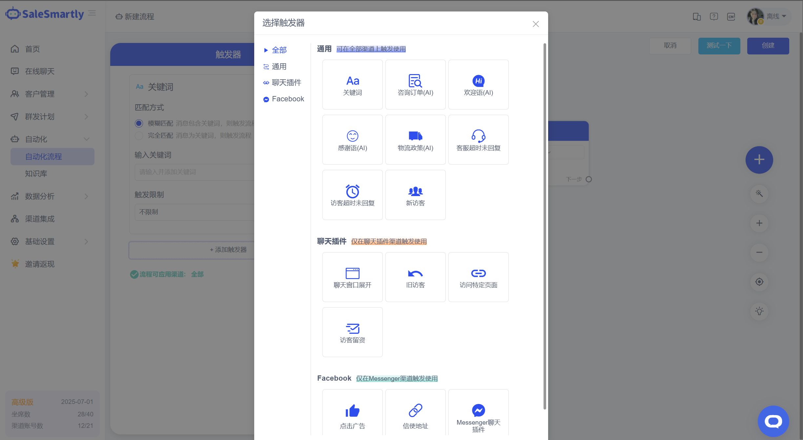
Task: Choose the 点击广告 thumbs-up trigger
Action: click(352, 415)
